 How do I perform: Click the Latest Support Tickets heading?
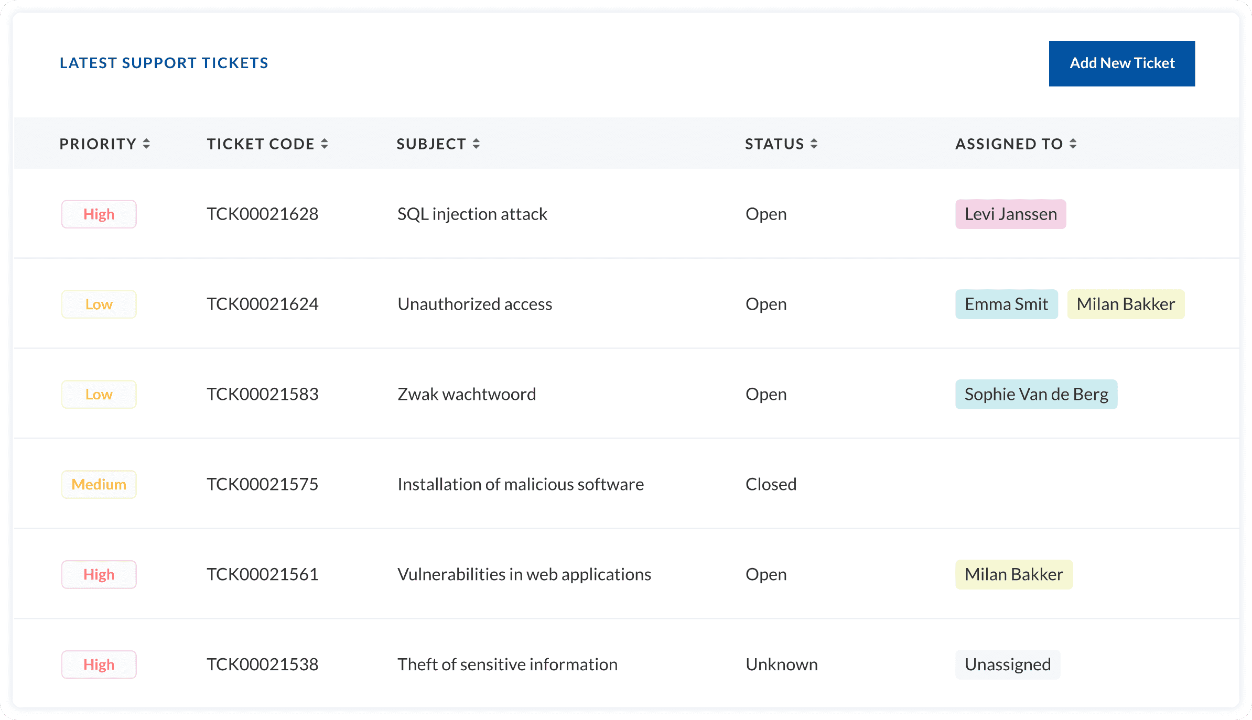(164, 63)
